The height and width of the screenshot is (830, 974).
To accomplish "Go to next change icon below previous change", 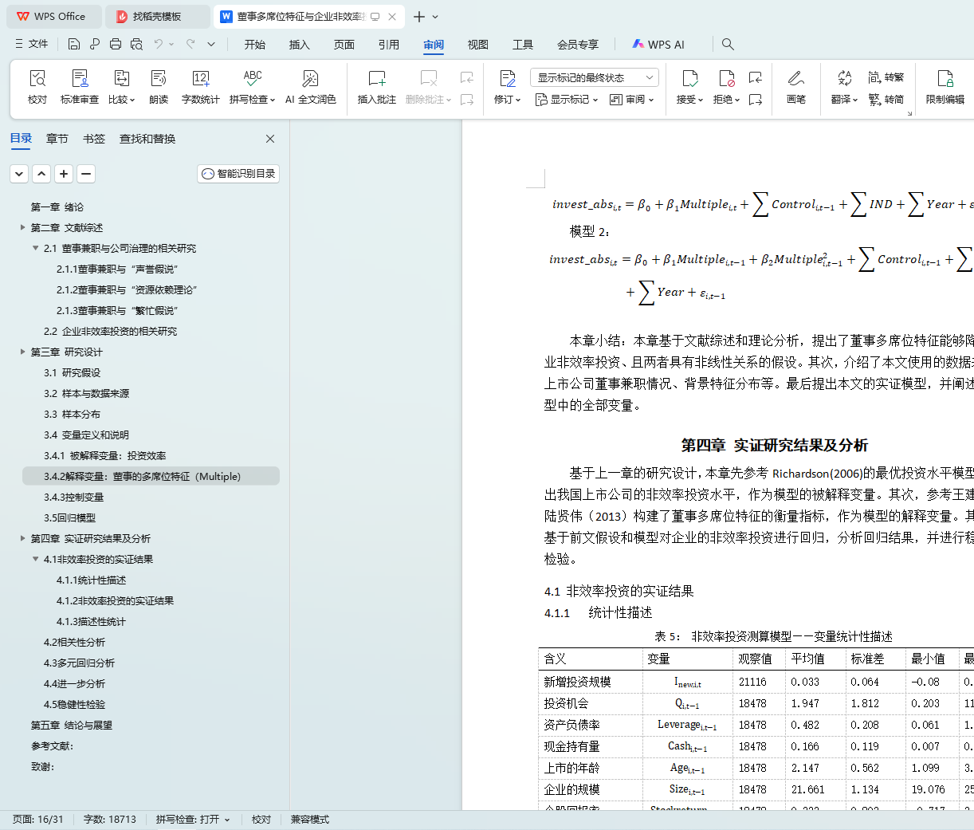I will tap(755, 100).
